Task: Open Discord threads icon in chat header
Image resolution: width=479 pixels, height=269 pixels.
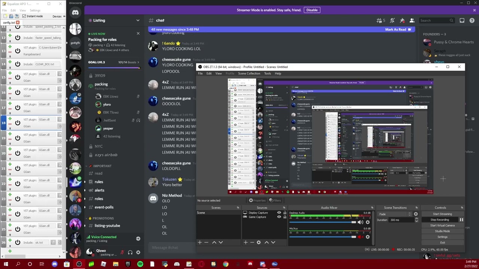Action: 381,21
